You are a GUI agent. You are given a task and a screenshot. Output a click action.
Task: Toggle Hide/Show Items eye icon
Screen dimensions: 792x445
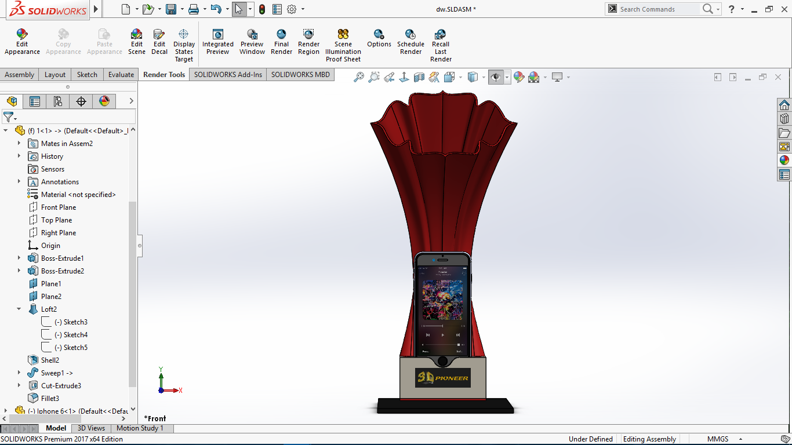point(496,77)
